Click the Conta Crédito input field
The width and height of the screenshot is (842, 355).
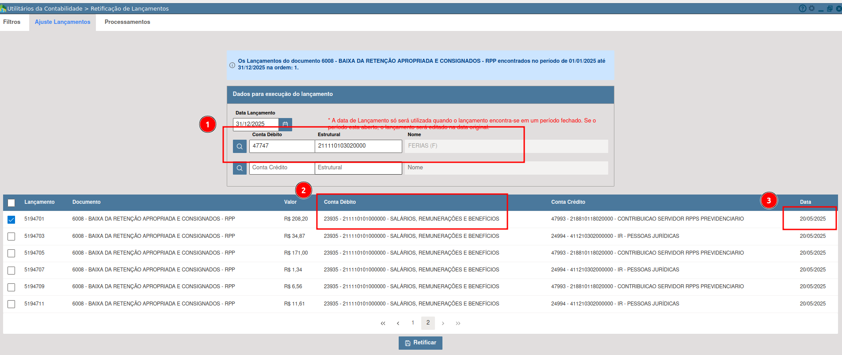coord(282,168)
